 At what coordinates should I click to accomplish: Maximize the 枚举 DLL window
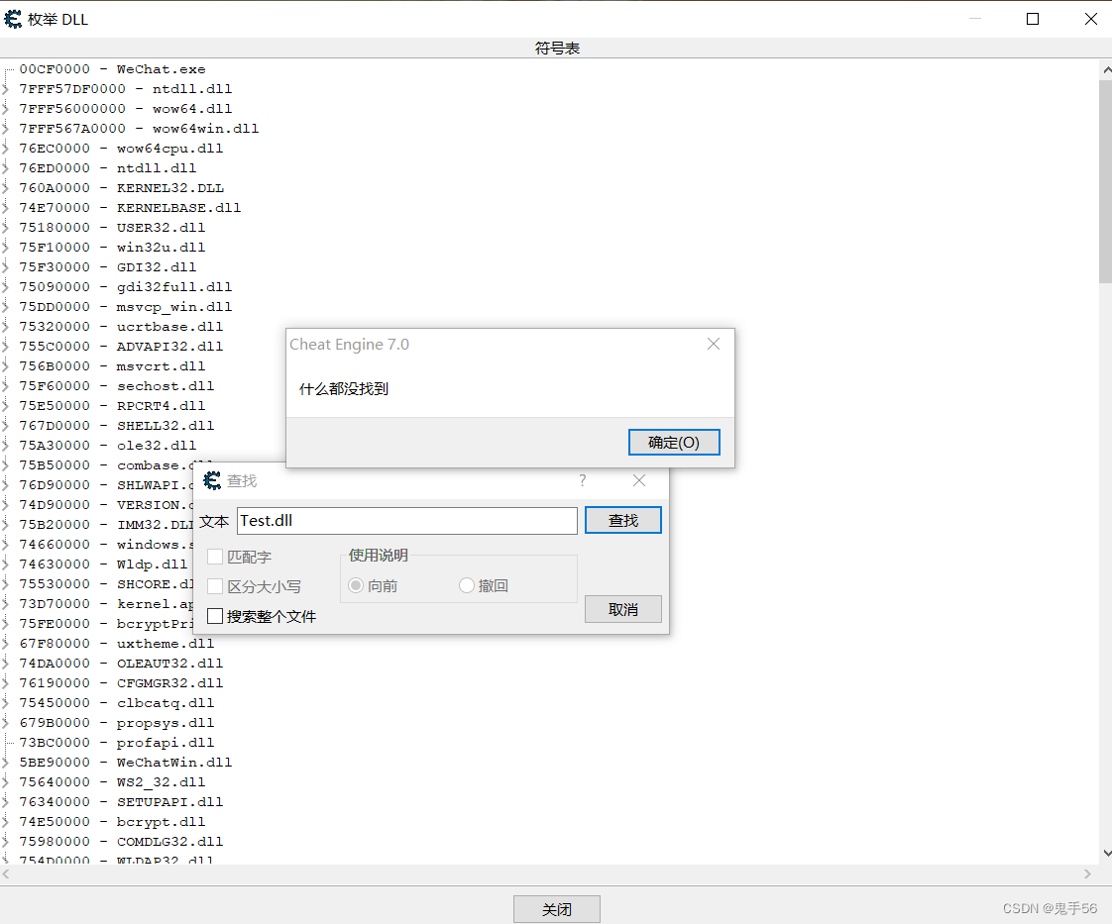[x=1033, y=19]
